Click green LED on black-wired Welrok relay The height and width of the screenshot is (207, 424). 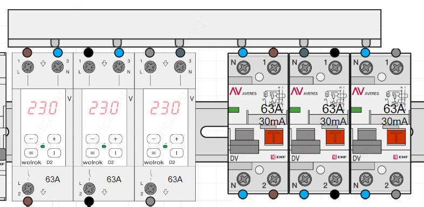104,146
